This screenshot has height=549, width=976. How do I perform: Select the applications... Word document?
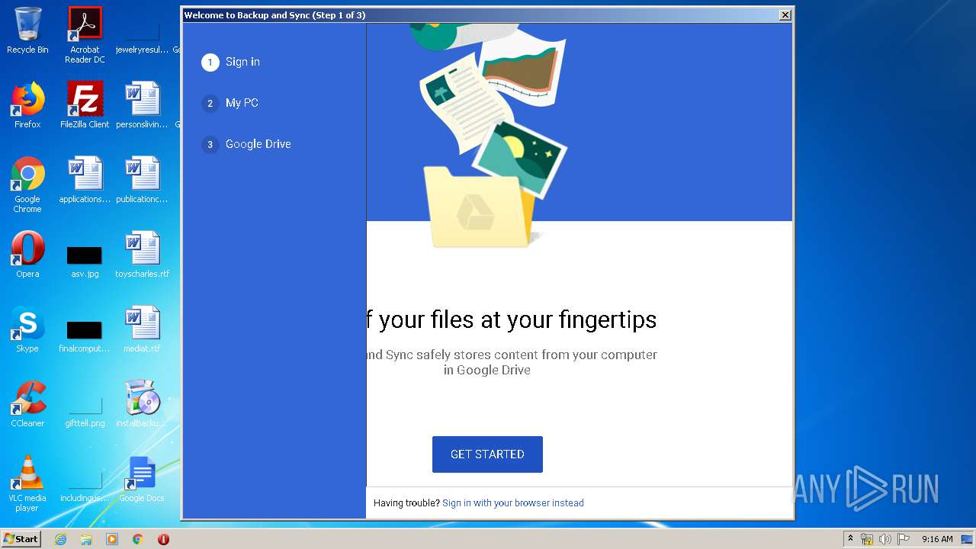[85, 180]
